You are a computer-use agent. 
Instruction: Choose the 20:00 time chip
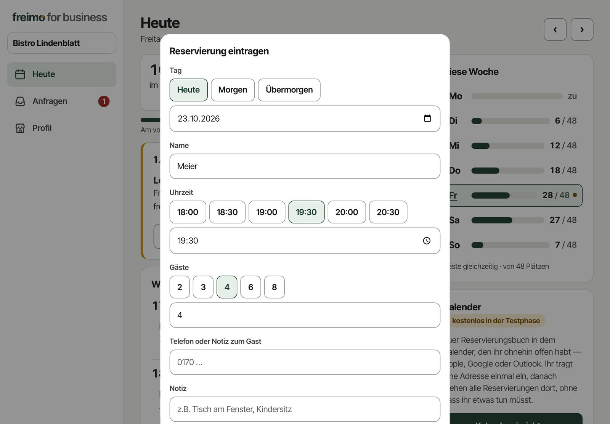click(347, 212)
